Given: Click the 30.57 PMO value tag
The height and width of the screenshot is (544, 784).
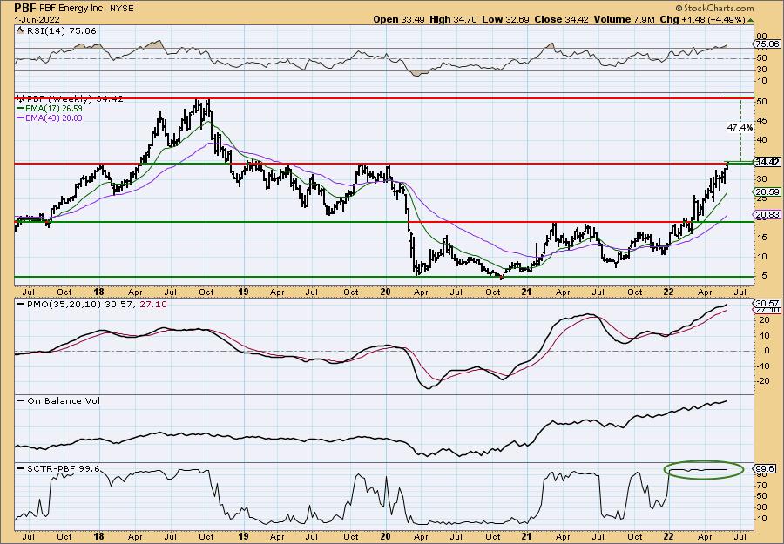Looking at the screenshot, I should [768, 303].
